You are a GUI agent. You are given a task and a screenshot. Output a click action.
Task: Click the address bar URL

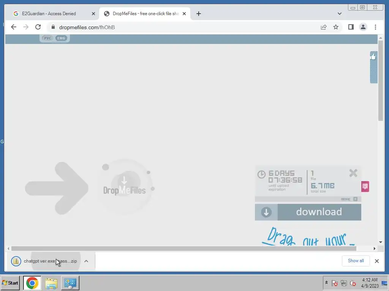point(87,27)
